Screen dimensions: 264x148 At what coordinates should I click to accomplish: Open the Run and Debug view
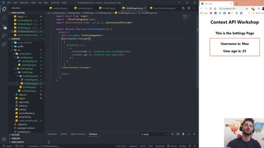4,35
